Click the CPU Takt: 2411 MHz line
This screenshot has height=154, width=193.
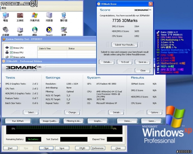[x=172, y=37]
